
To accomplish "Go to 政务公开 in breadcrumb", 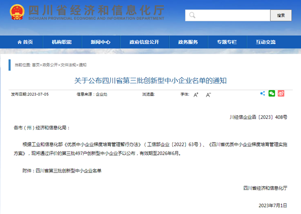I will [50, 65].
